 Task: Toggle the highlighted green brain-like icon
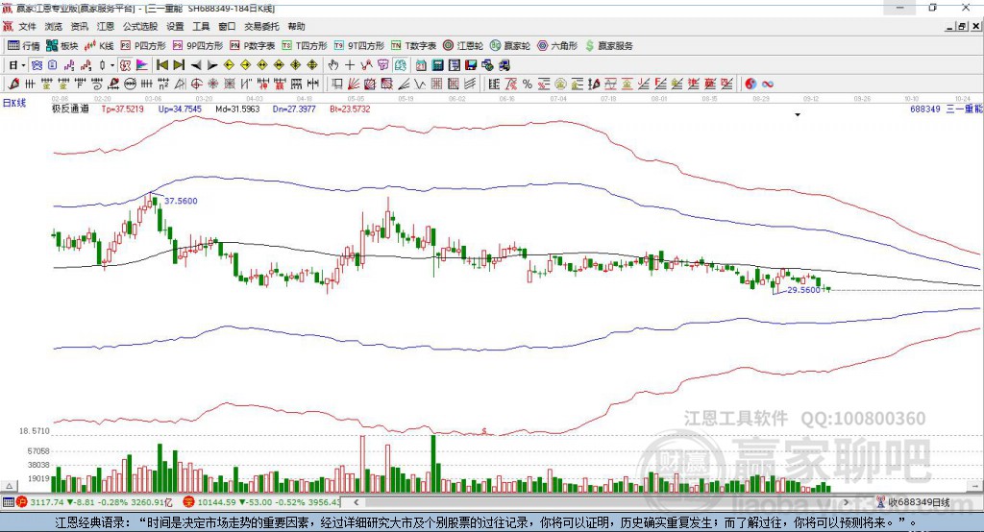pos(400,65)
